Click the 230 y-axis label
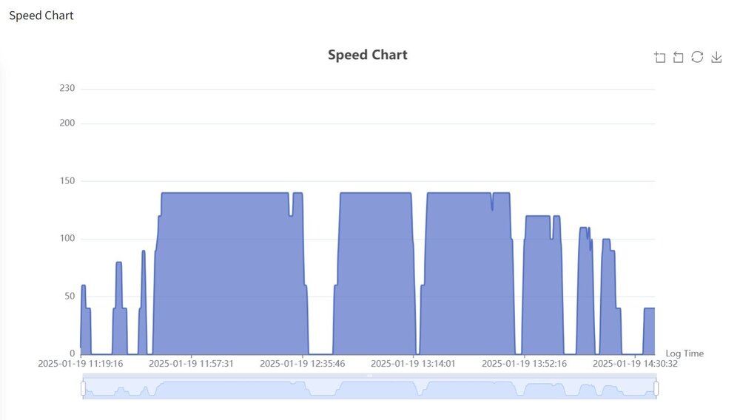Image resolution: width=740 pixels, height=420 pixels. coord(67,89)
